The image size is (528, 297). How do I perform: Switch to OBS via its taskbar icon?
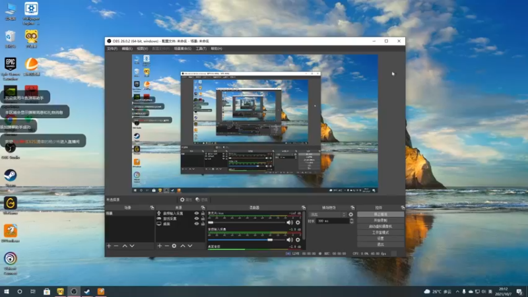pos(74,292)
